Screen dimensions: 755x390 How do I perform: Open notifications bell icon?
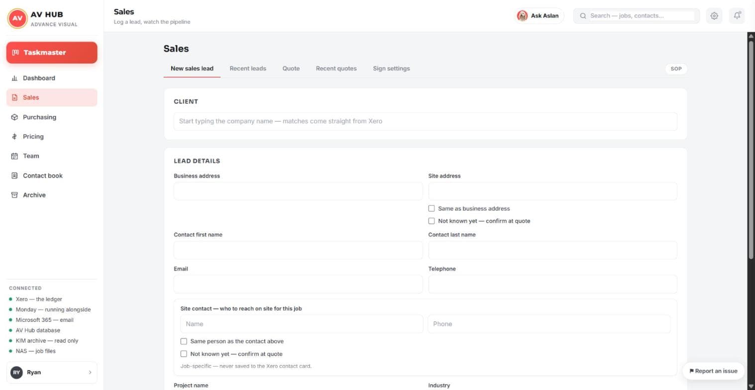(x=738, y=16)
